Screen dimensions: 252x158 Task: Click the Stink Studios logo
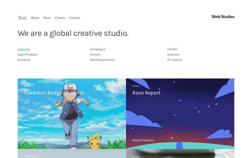click(x=223, y=17)
